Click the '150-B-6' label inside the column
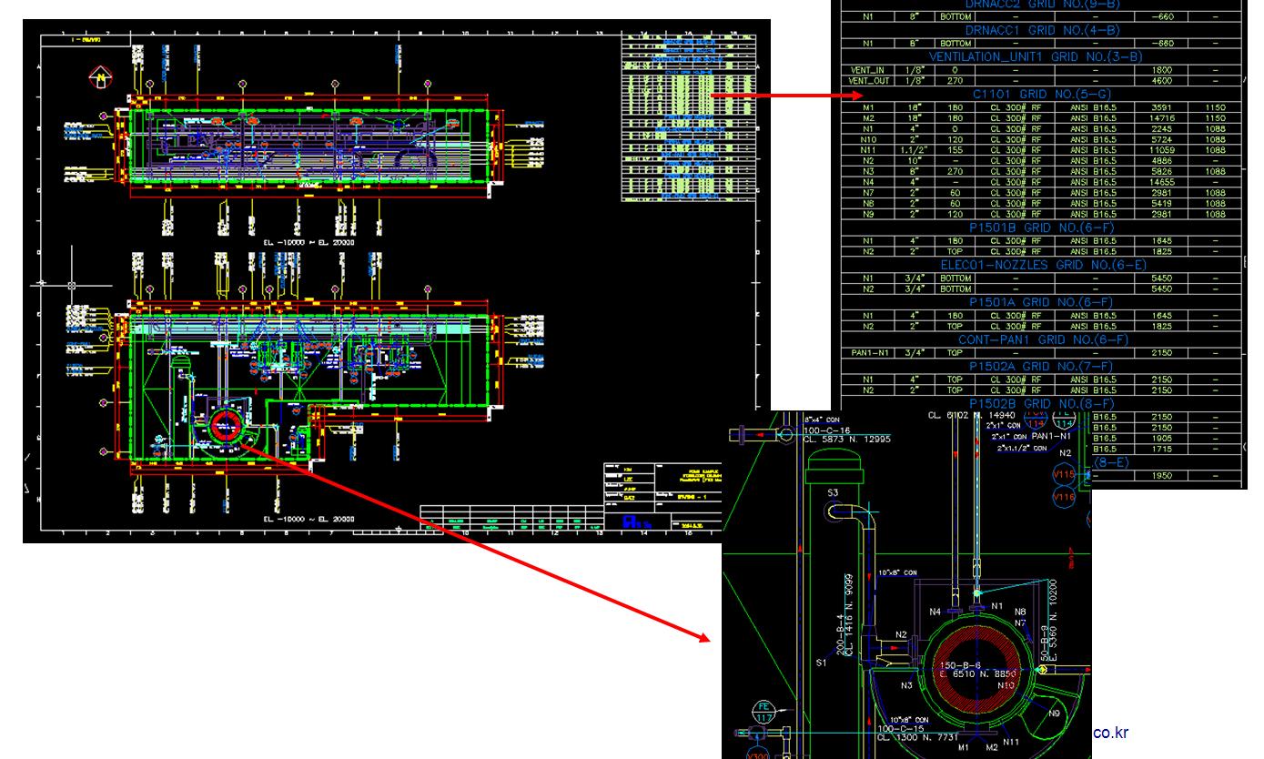This screenshot has height=759, width=1264. (961, 665)
